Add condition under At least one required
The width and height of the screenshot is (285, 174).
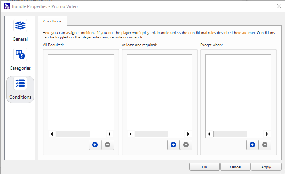pos(173,145)
